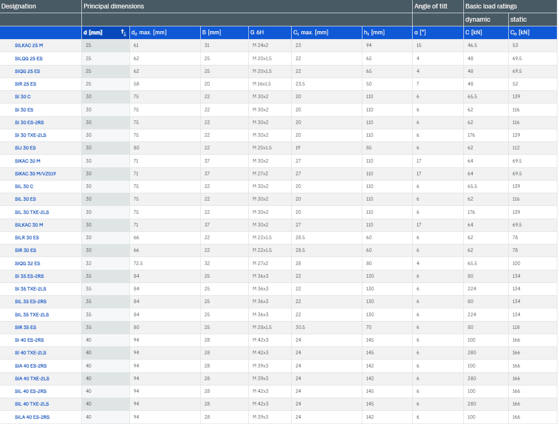This screenshot has width=559, height=424.
Task: Sort by the C [kN] dynamic load header
Action: (x=474, y=33)
